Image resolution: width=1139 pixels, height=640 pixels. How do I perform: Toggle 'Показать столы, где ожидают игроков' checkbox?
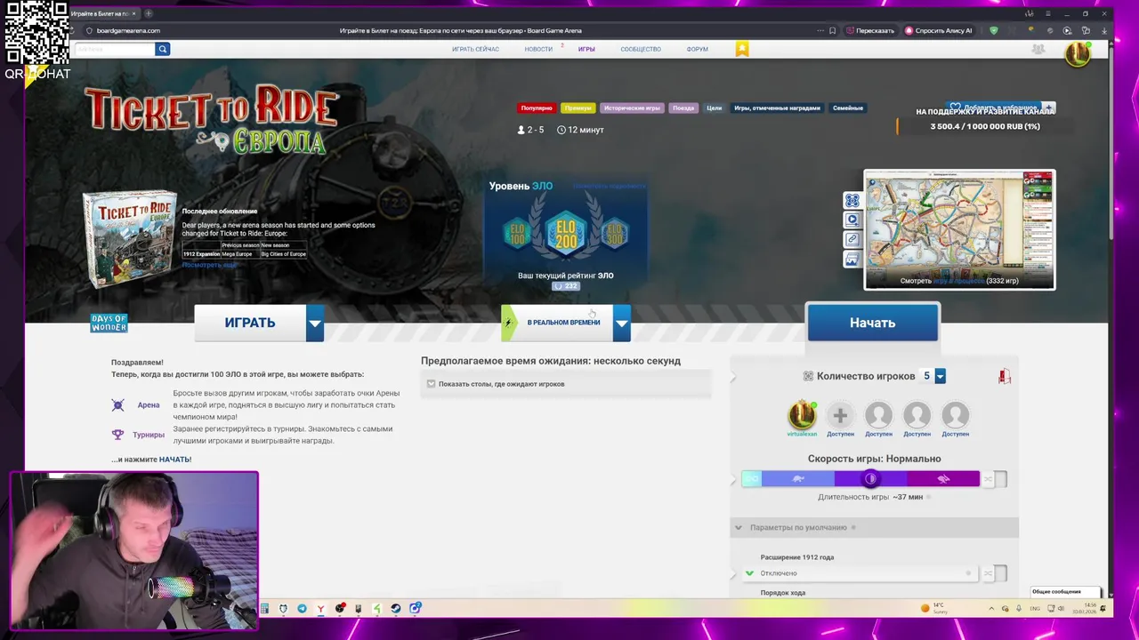pyautogui.click(x=432, y=384)
